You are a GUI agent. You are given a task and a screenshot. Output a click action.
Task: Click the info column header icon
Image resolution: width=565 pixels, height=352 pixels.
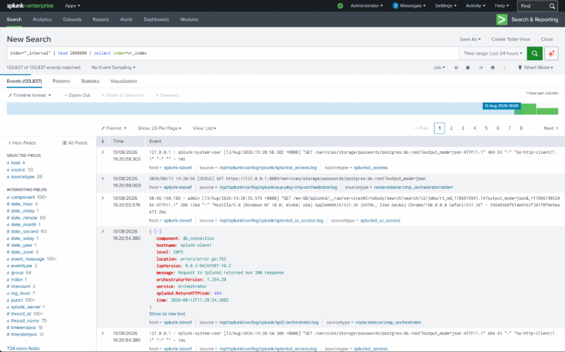point(103,142)
